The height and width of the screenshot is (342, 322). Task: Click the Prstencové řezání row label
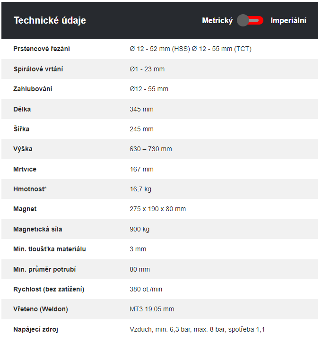click(x=42, y=49)
